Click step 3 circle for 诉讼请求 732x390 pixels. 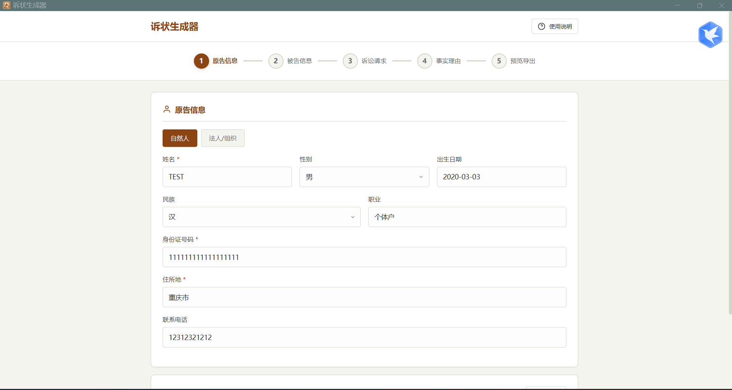tap(350, 61)
